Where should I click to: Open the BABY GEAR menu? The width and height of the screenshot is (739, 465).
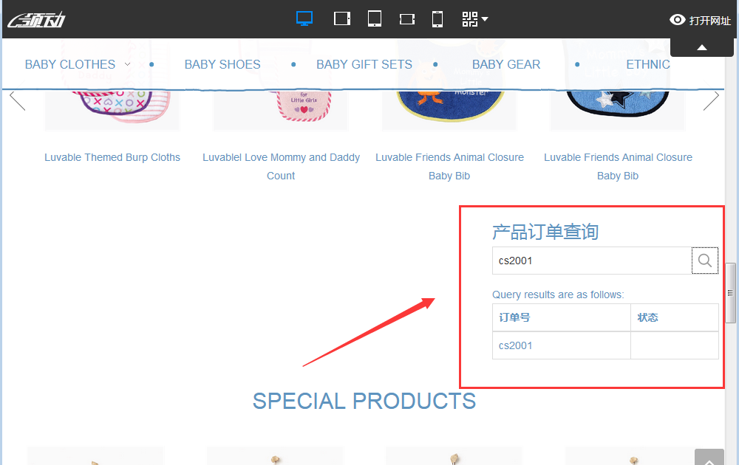coord(506,64)
